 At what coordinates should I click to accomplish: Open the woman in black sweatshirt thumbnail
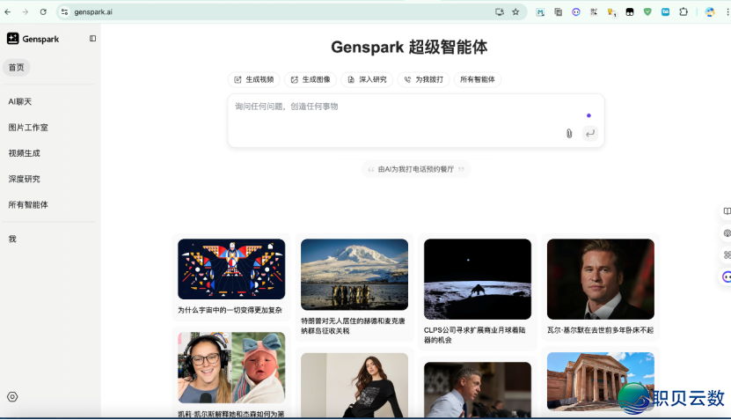[x=355, y=385]
